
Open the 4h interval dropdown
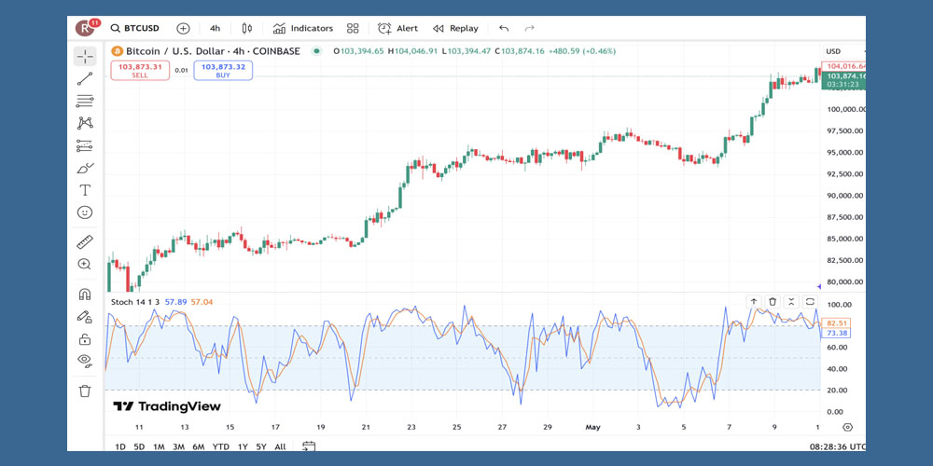[215, 29]
